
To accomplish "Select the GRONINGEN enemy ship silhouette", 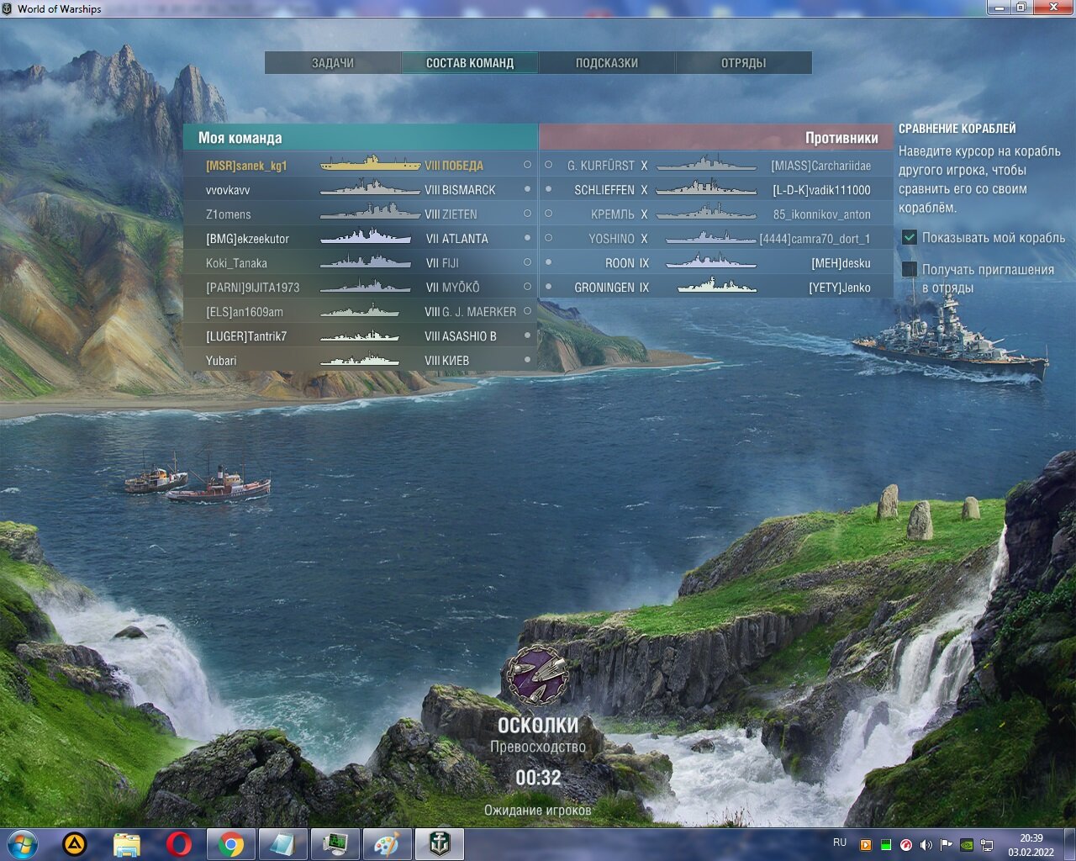I will pos(717,286).
